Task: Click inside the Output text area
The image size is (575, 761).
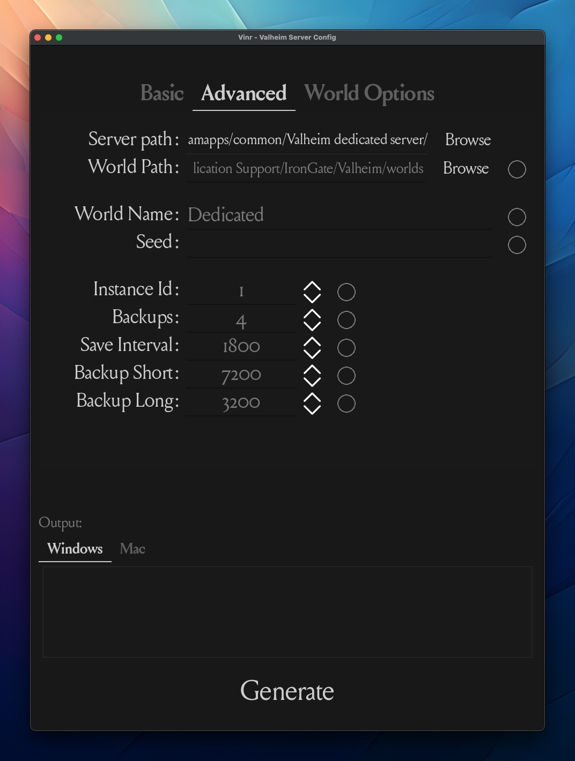Action: point(287,612)
